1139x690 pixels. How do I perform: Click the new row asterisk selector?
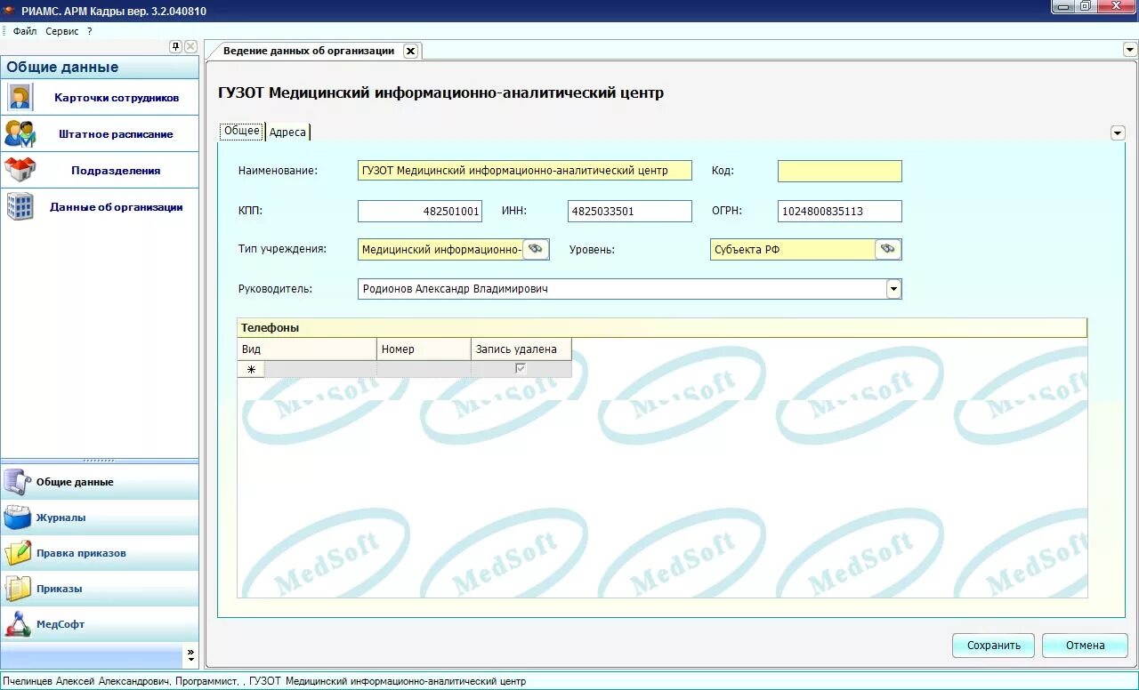(x=251, y=368)
